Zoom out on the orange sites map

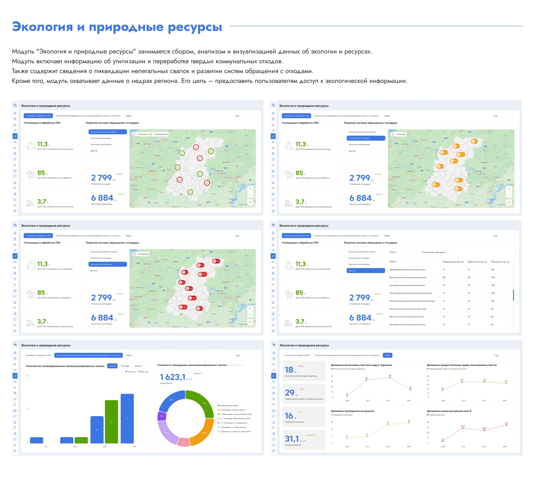(x=509, y=195)
